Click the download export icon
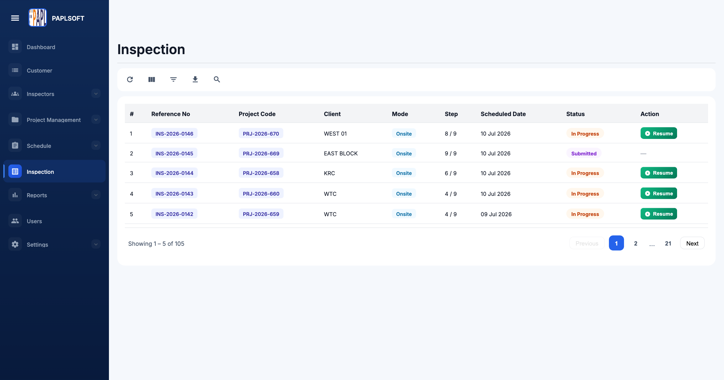724x380 pixels. (x=195, y=80)
